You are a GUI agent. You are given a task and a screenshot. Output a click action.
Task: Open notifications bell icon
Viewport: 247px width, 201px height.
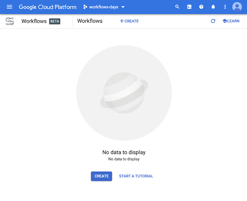[213, 7]
